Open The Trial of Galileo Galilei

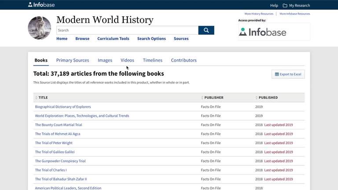click(x=55, y=152)
